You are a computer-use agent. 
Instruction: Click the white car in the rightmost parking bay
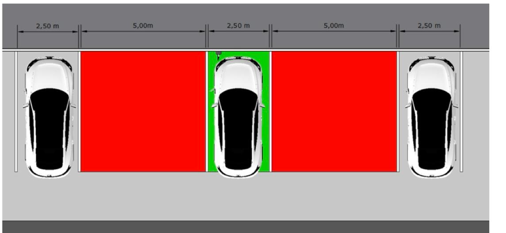[x=431, y=117]
